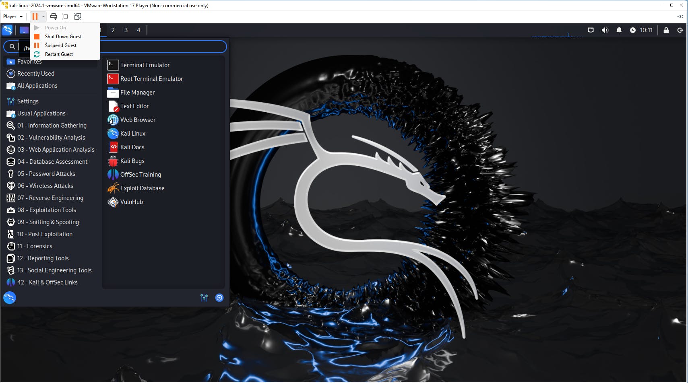Open 42 - Kali & OffSec Links category
688x383 pixels.
pos(51,282)
